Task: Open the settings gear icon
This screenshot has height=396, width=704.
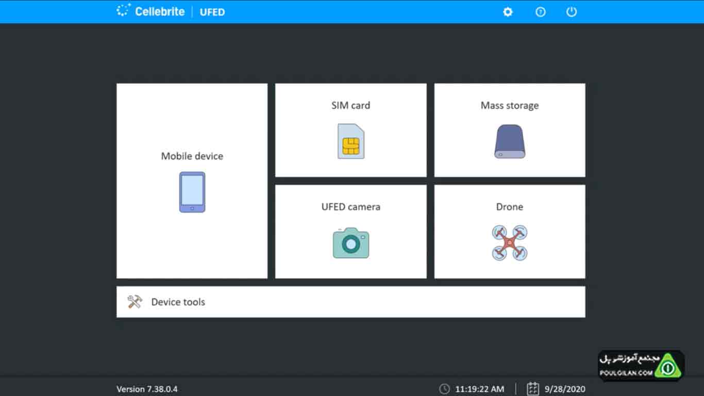Action: [508, 12]
